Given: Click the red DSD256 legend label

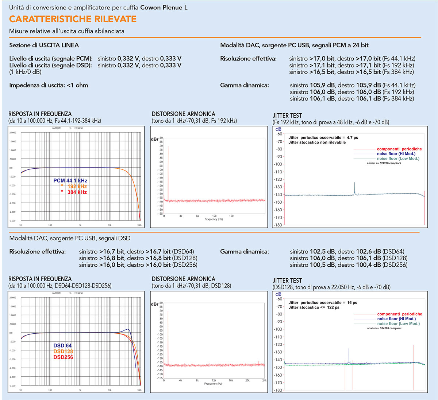Looking at the screenshot, I should (x=63, y=357).
